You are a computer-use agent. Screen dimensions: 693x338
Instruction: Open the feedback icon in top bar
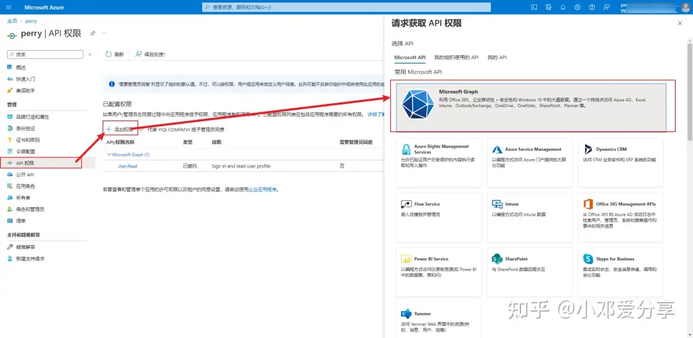[606, 7]
